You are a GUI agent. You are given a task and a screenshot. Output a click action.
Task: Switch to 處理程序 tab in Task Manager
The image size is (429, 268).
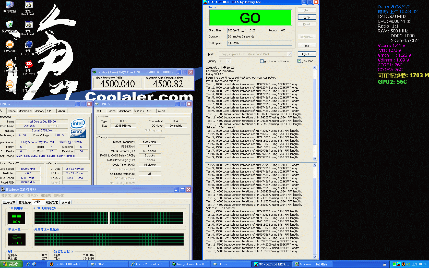point(25,202)
